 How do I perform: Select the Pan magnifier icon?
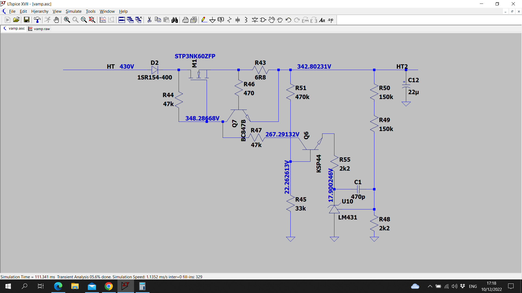[x=75, y=20]
